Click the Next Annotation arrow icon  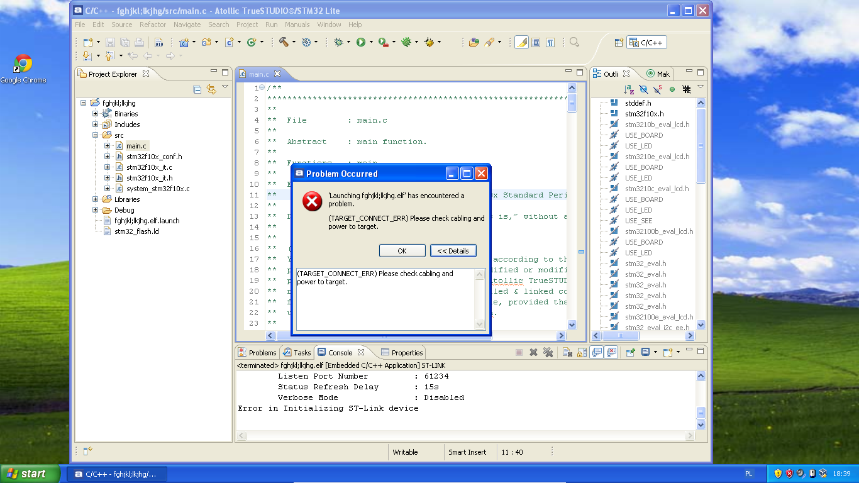click(87, 56)
